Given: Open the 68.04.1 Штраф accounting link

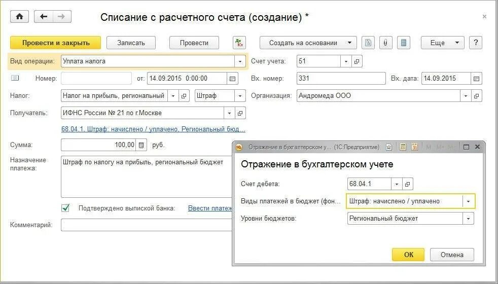Looking at the screenshot, I should 153,129.
